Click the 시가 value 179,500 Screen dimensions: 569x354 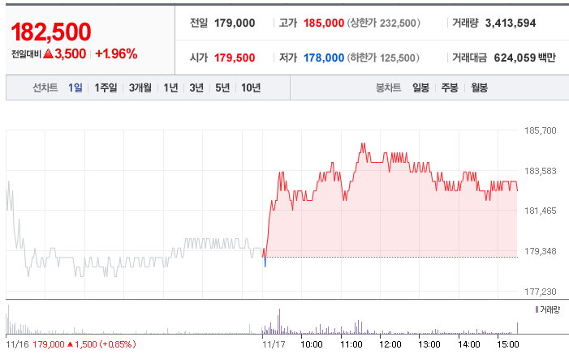click(x=235, y=58)
